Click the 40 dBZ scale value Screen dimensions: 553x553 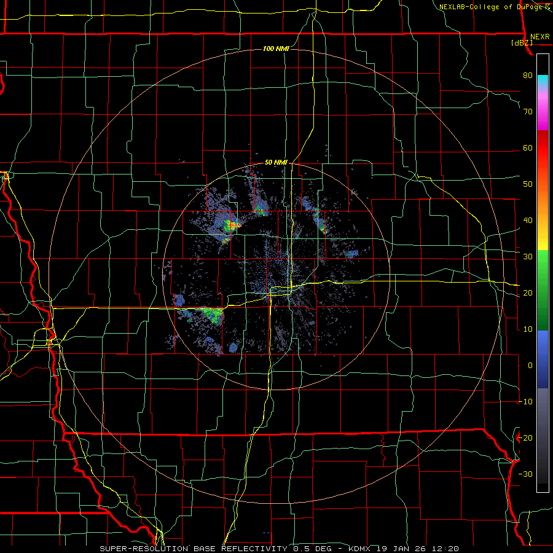point(528,221)
